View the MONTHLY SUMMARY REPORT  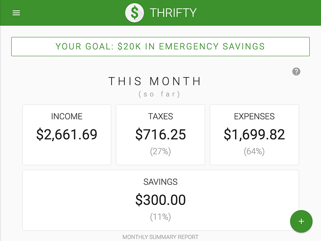(160, 237)
